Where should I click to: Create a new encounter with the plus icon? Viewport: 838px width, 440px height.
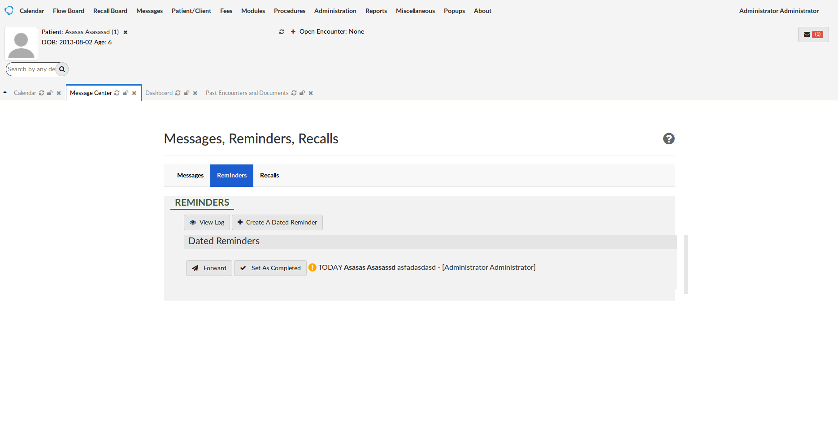coord(293,31)
